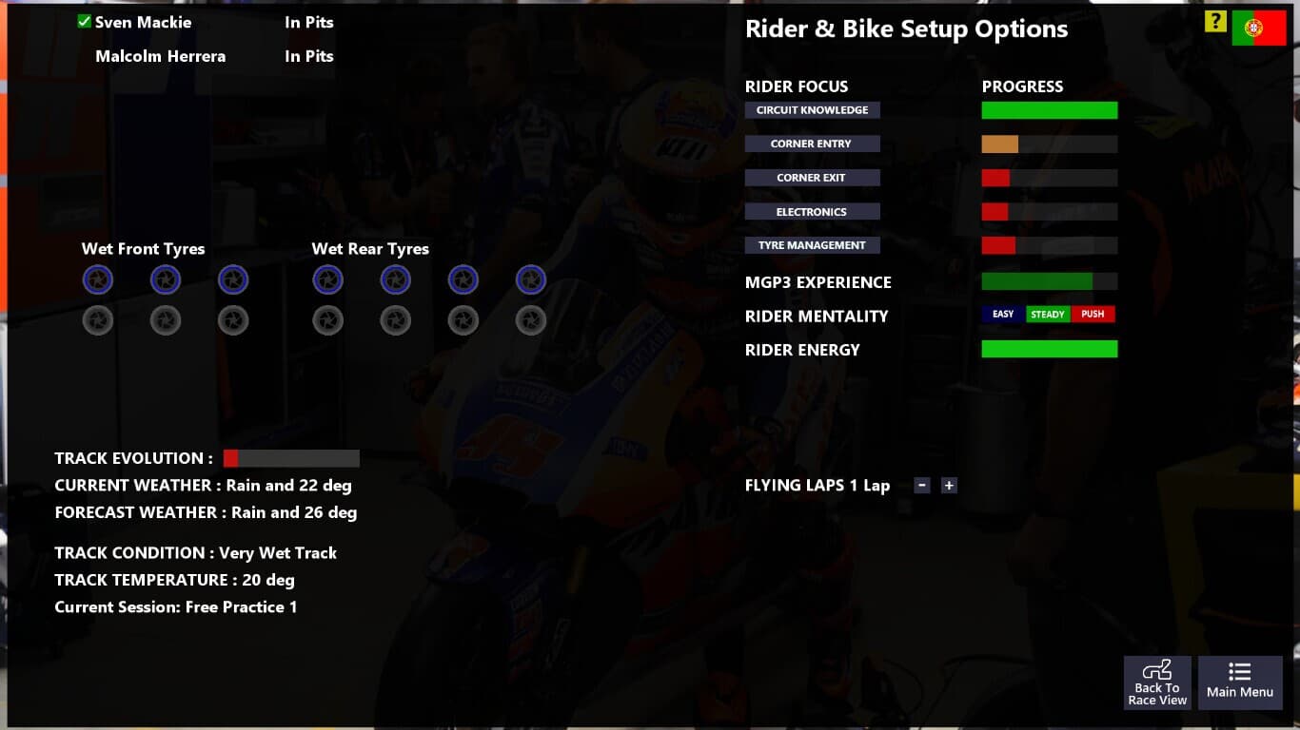Choose Corner Entry rider focus
This screenshot has width=1300, height=730.
(x=812, y=144)
